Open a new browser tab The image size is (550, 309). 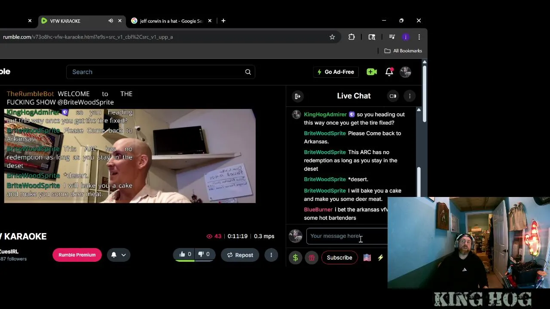pos(223,21)
